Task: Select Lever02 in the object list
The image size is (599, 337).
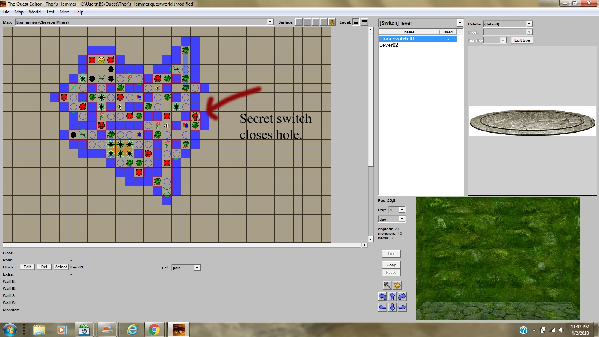Action: click(389, 45)
